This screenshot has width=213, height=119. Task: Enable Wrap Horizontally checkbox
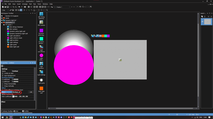3,84
